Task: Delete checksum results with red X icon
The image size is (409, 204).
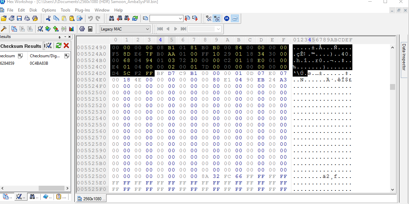Action: [66, 46]
